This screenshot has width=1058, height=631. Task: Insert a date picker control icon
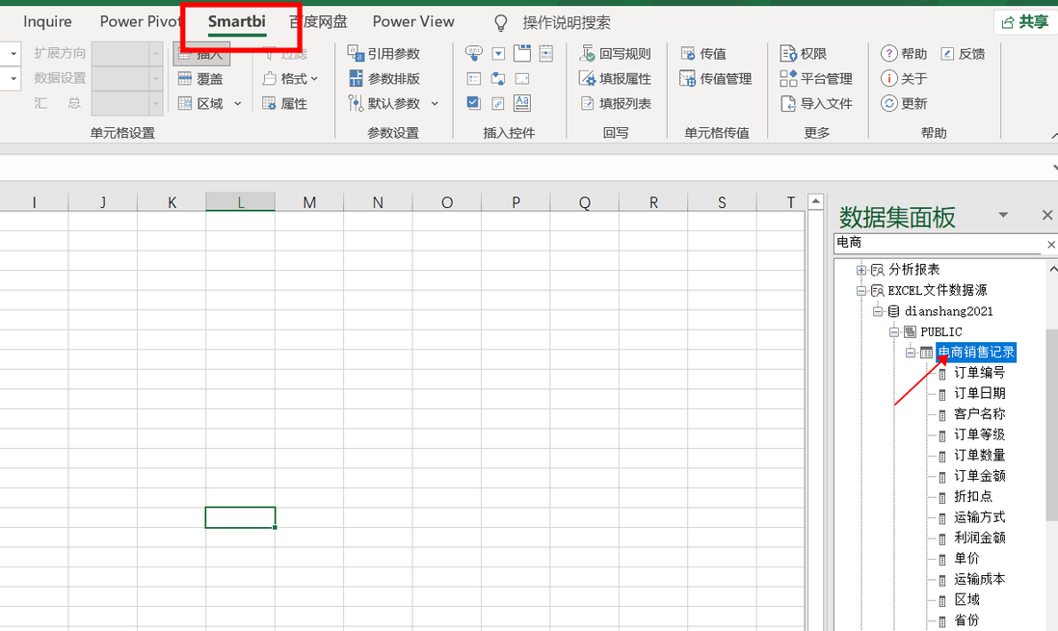[x=546, y=53]
